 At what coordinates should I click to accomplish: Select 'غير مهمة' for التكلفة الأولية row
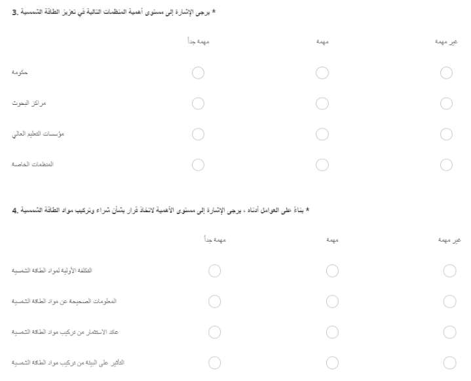coord(449,270)
